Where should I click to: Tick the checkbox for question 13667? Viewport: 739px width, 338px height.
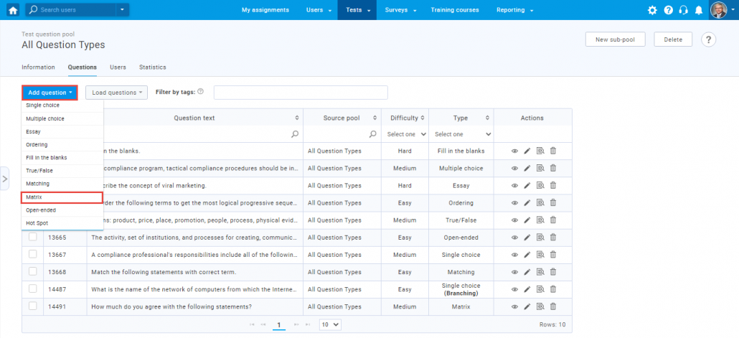[33, 254]
